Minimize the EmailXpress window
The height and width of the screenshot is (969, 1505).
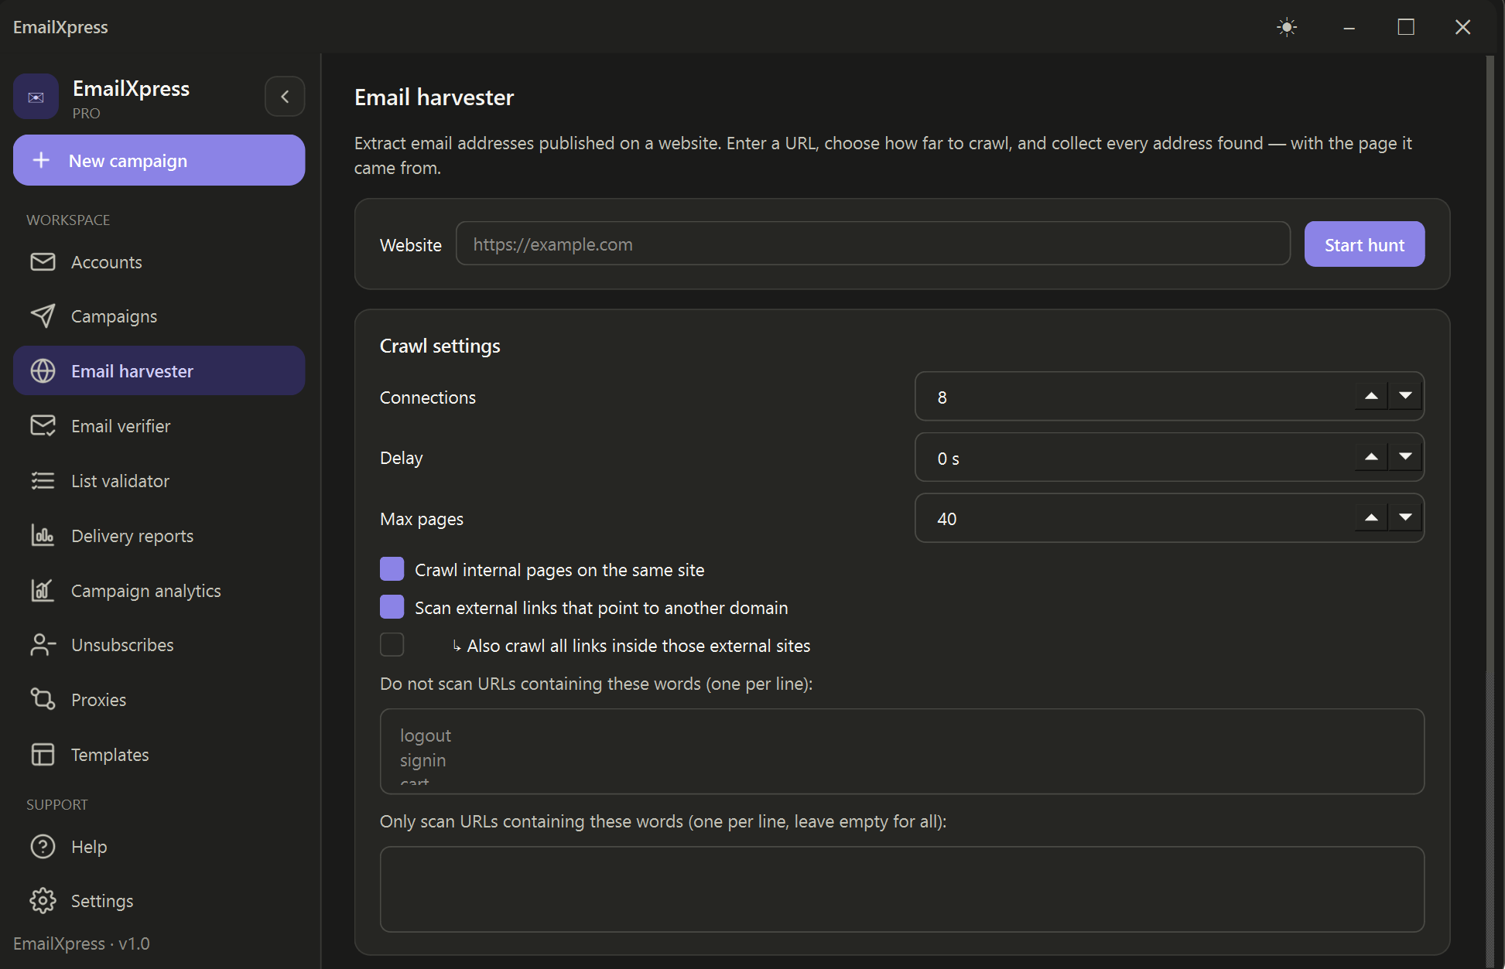click(1349, 27)
